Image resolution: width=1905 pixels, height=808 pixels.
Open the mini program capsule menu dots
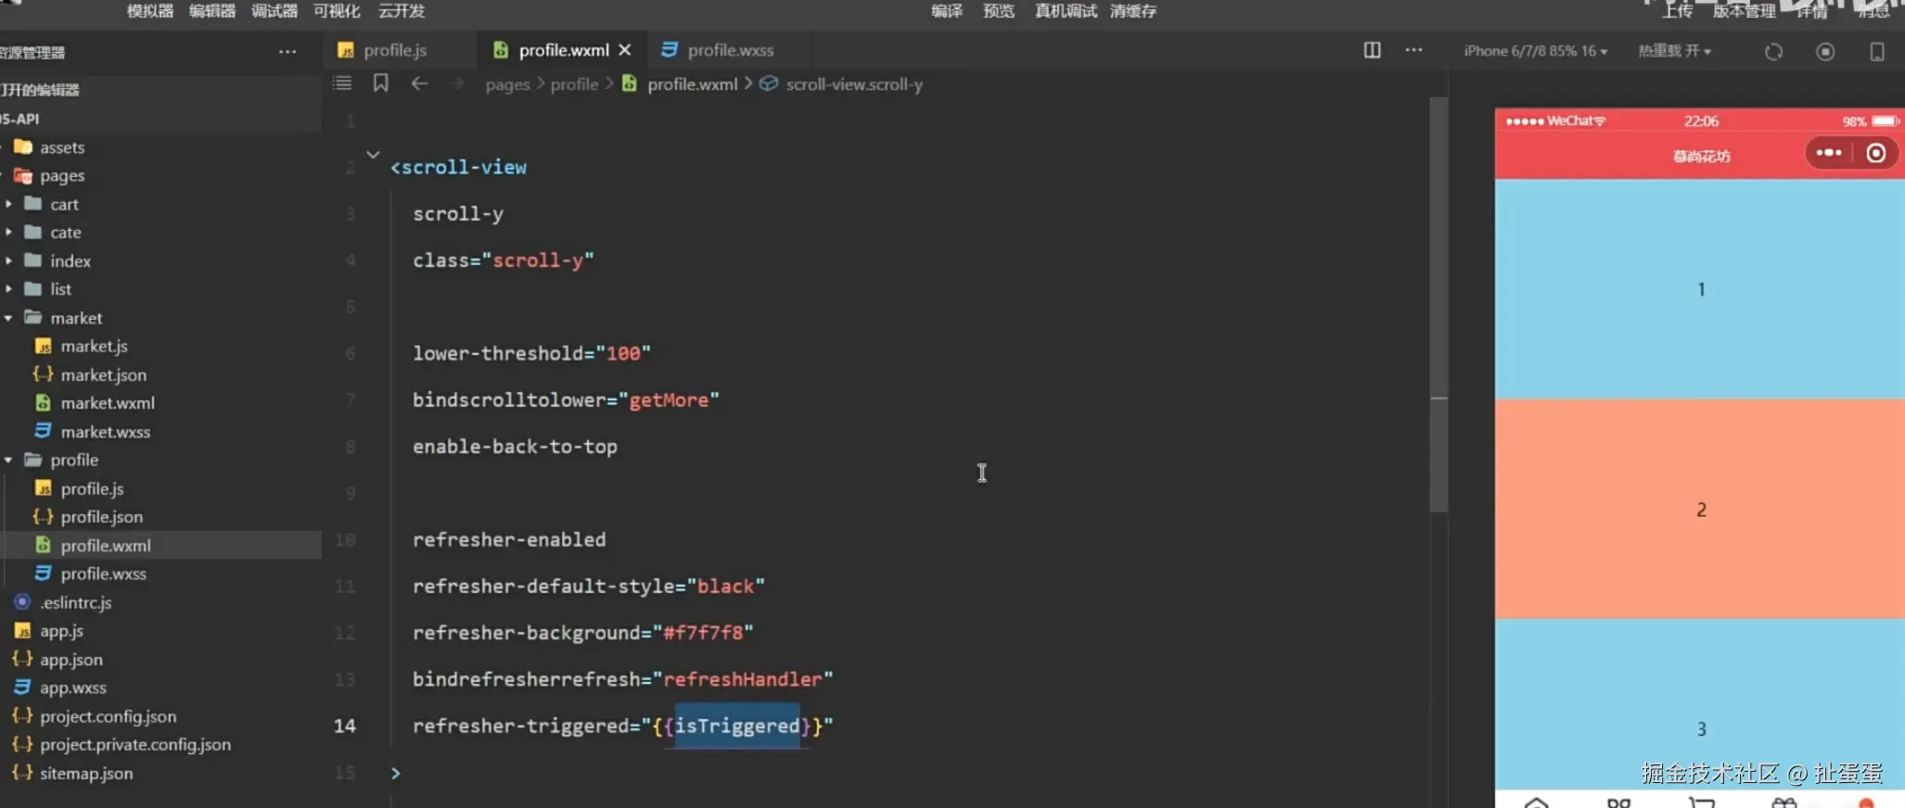[x=1828, y=153]
